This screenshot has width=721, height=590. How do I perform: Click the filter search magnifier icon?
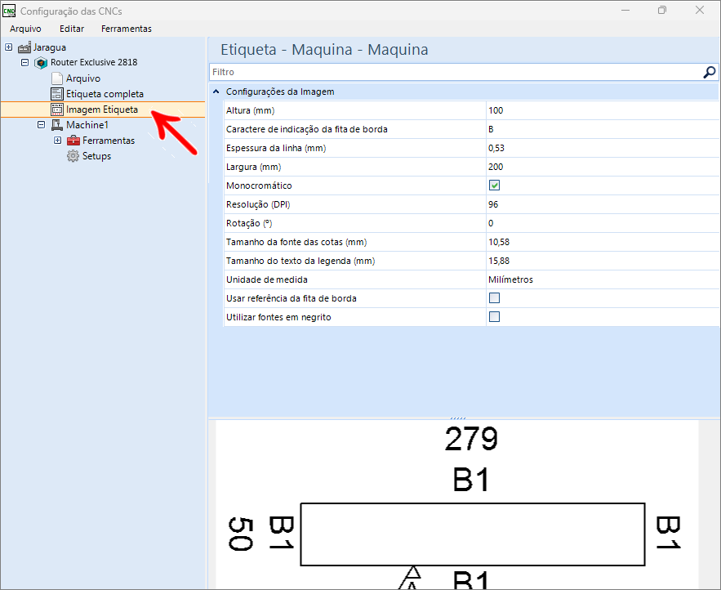pyautogui.click(x=709, y=72)
